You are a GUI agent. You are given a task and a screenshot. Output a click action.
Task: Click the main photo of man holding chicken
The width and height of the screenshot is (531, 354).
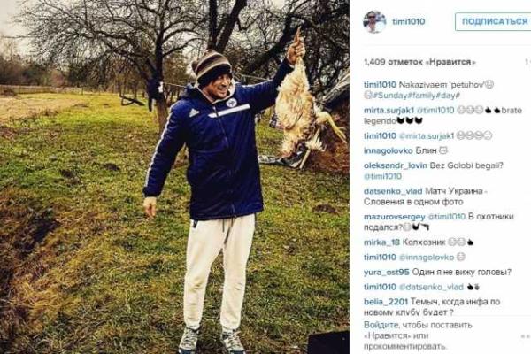click(x=174, y=177)
